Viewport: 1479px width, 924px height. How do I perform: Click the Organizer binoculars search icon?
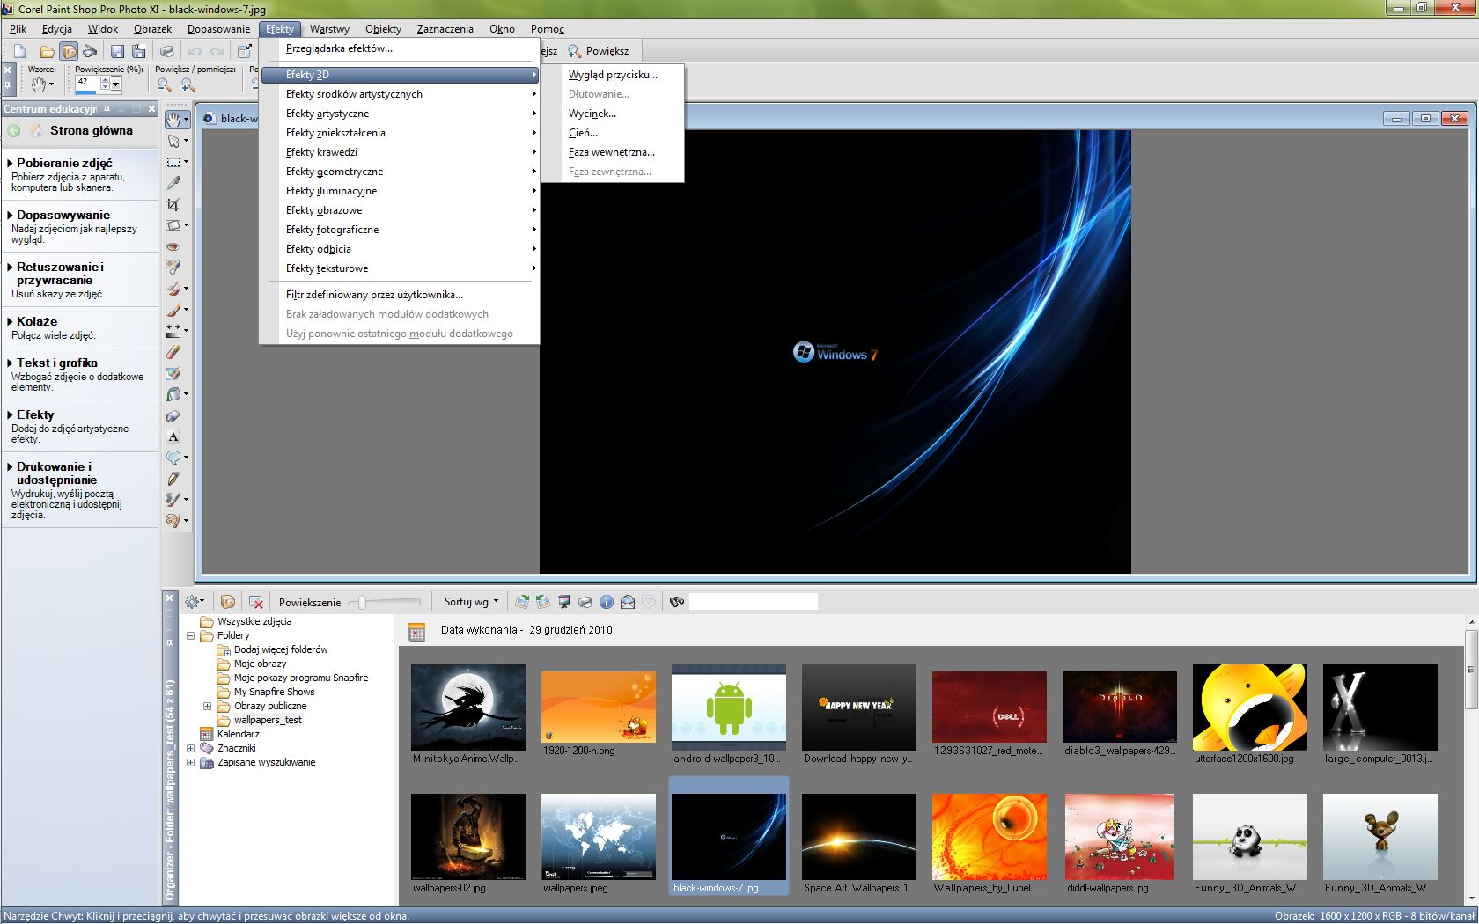click(x=676, y=602)
